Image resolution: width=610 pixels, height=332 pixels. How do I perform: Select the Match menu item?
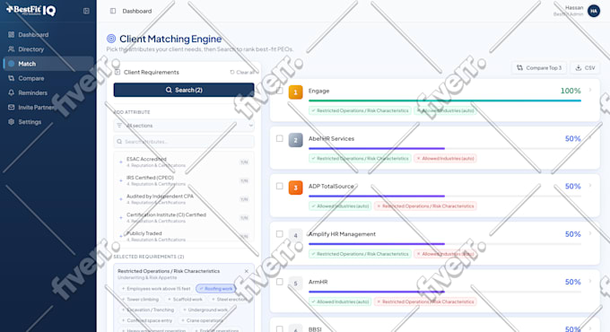pyautogui.click(x=48, y=64)
